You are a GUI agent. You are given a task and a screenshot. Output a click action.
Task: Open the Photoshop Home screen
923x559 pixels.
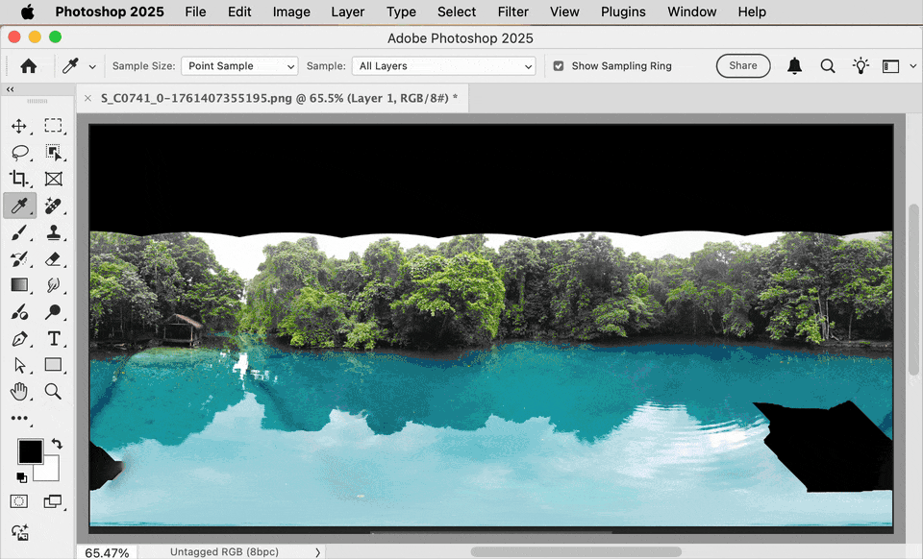28,65
